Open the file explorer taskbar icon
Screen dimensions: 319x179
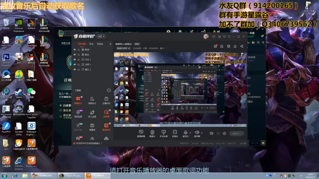(25, 176)
